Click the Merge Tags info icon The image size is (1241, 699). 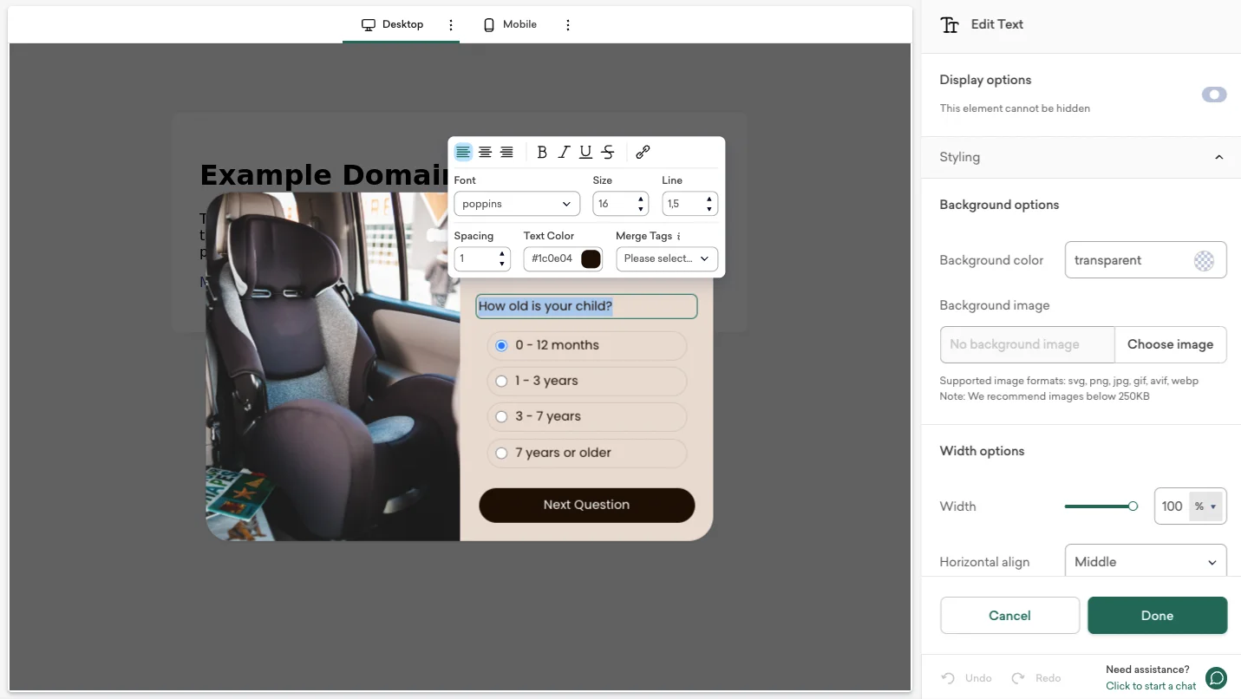coord(679,236)
